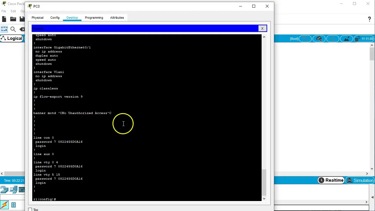Image resolution: width=375 pixels, height=211 pixels.
Task: Click the Open folder icon
Action: (x=13, y=19)
